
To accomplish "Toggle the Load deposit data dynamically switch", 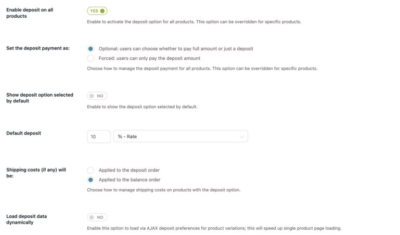I will (x=97, y=217).
